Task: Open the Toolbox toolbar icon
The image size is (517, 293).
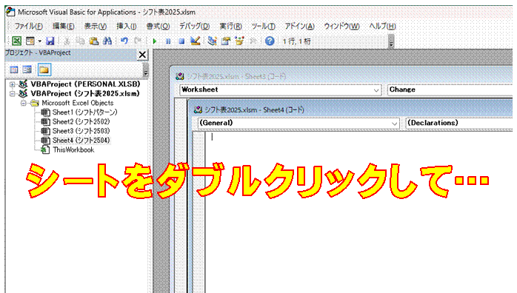Action: [253, 41]
